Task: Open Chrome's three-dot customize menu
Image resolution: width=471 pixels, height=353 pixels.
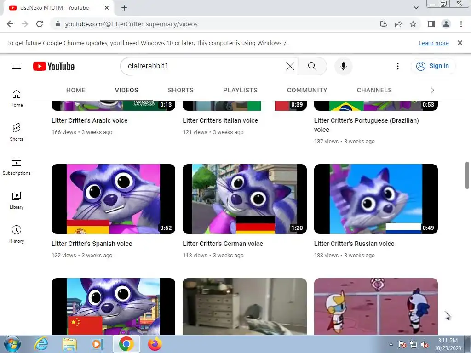Action: [x=461, y=24]
